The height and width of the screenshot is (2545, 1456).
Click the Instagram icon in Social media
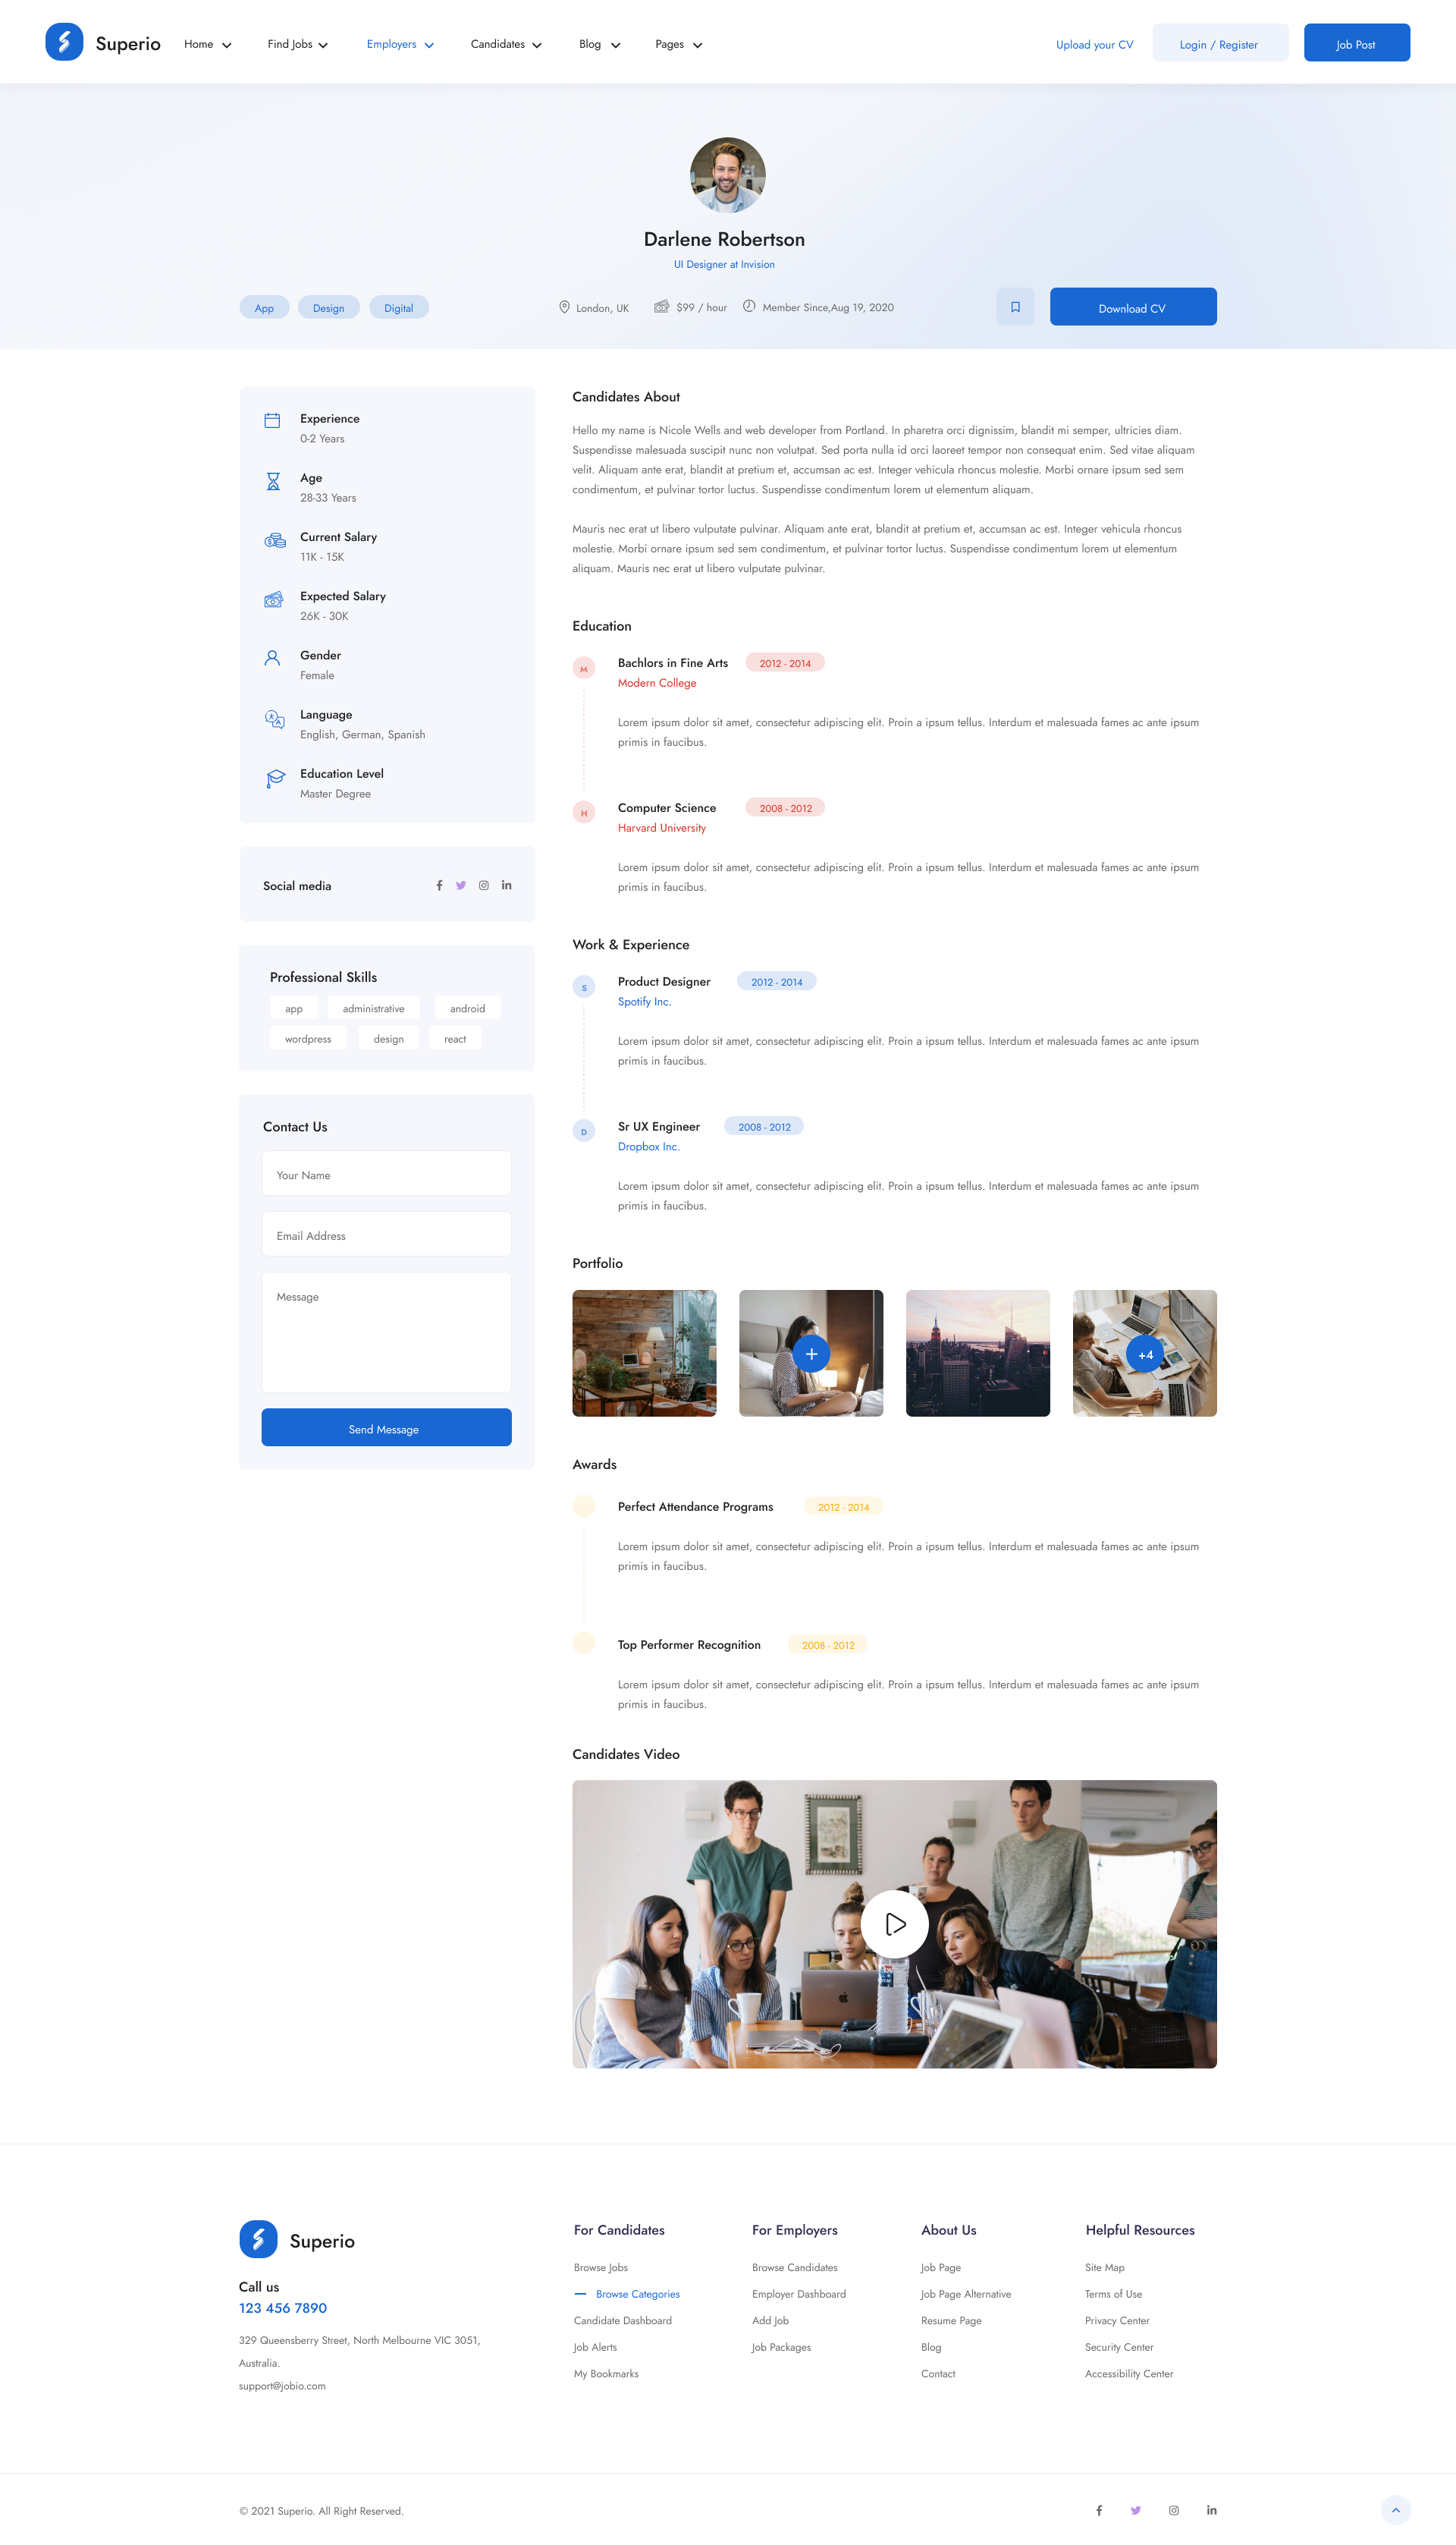point(484,886)
